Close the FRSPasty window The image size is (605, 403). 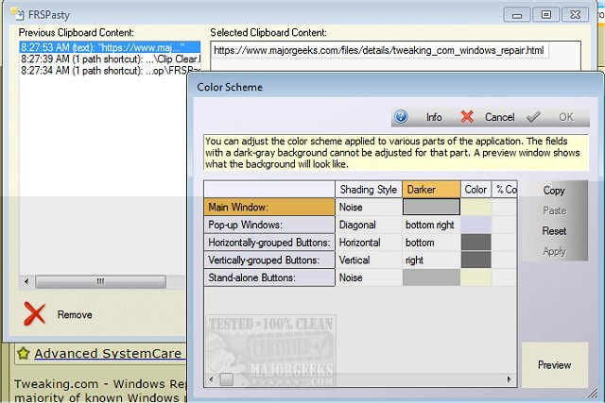pyautogui.click(x=576, y=15)
